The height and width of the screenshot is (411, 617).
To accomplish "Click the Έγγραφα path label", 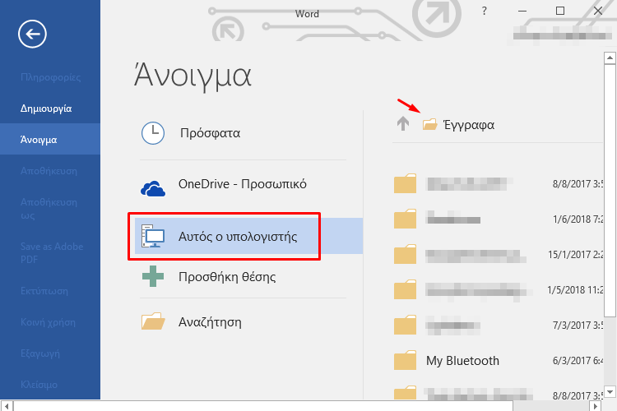I will 469,125.
